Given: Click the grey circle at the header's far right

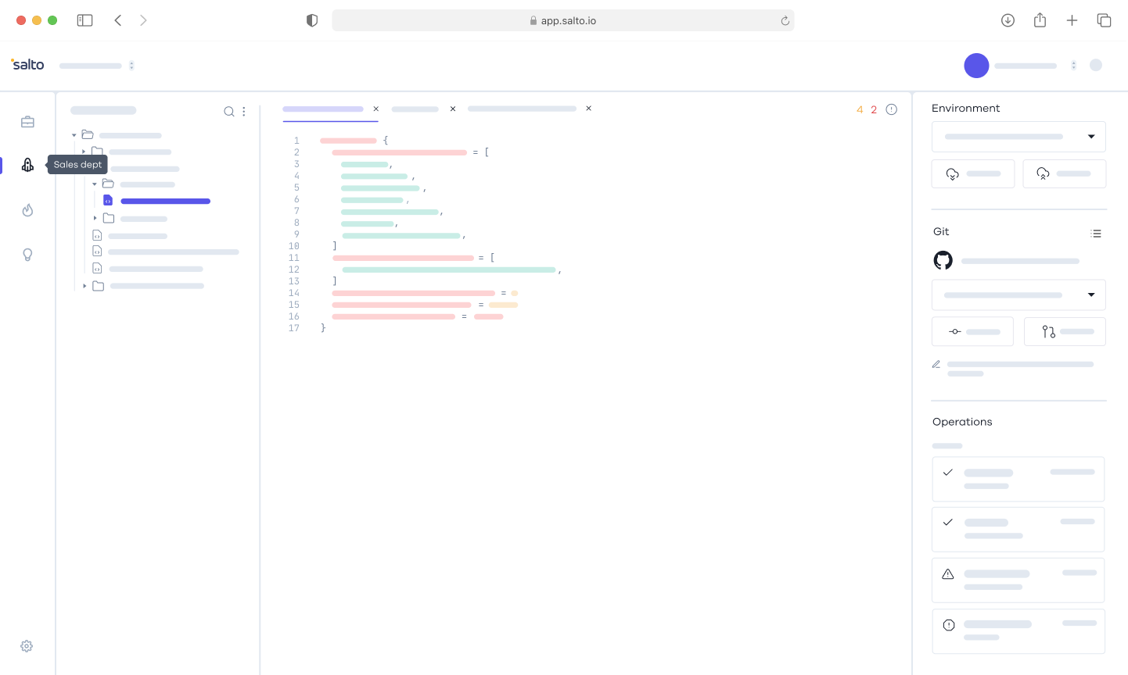Looking at the screenshot, I should (1096, 66).
